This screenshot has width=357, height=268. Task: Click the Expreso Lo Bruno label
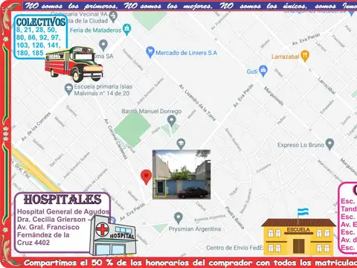tap(300, 145)
